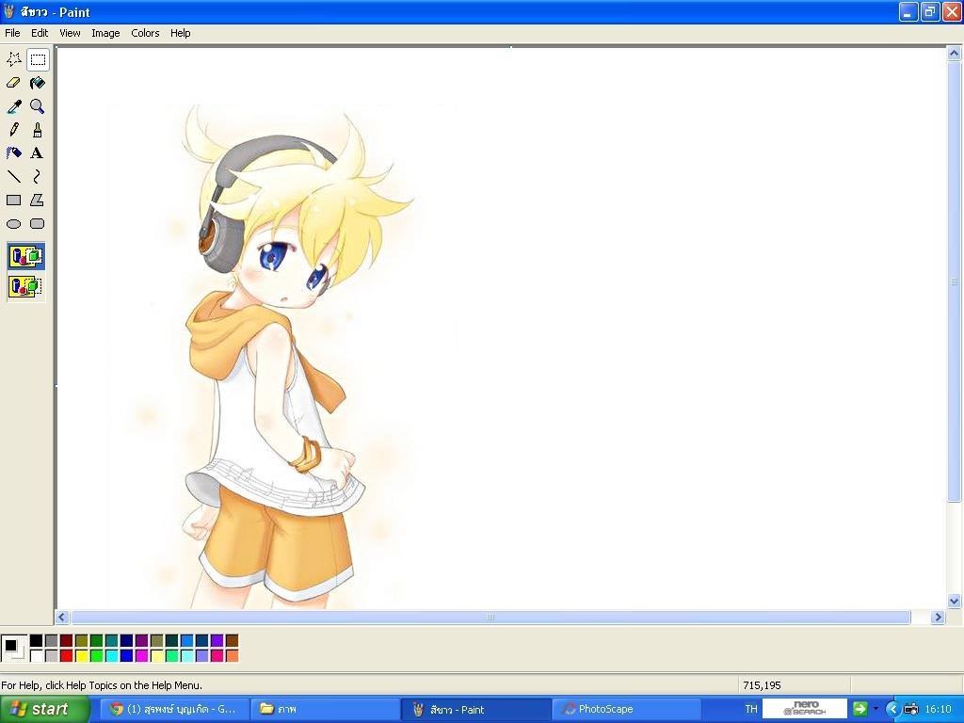The height and width of the screenshot is (723, 964).
Task: Expand hidden system tray icons
Action: (892, 710)
